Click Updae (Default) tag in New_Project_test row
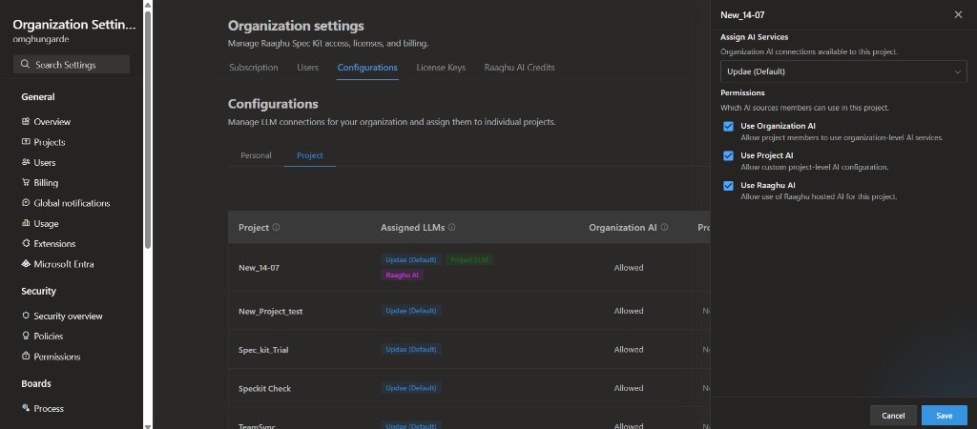Viewport: 977px width, 429px height. pos(411,310)
